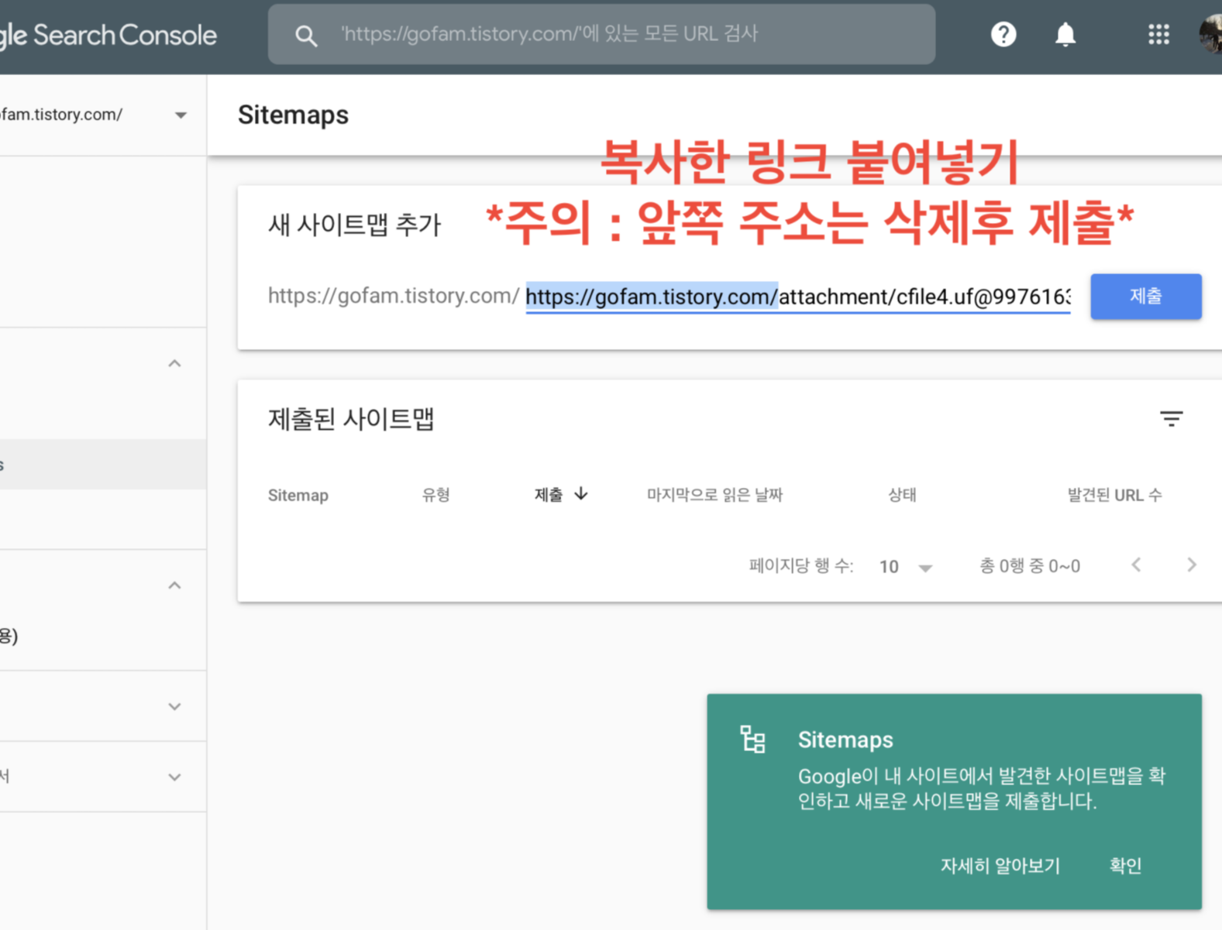
Task: Click the sitemap URL input field
Action: 798,297
